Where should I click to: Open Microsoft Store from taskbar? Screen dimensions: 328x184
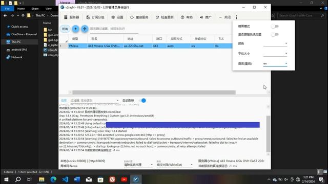[100, 179]
